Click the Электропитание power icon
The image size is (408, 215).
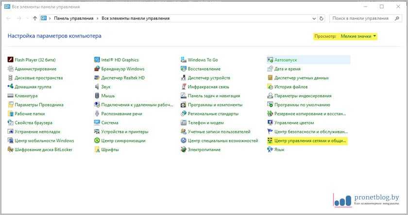click(x=184, y=150)
